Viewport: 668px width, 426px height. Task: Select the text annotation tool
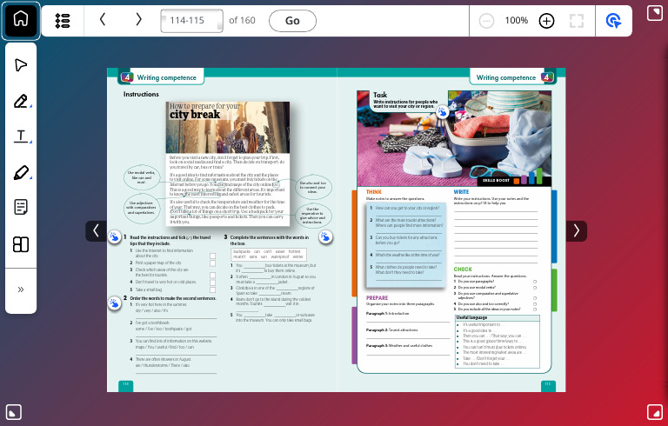pyautogui.click(x=21, y=136)
